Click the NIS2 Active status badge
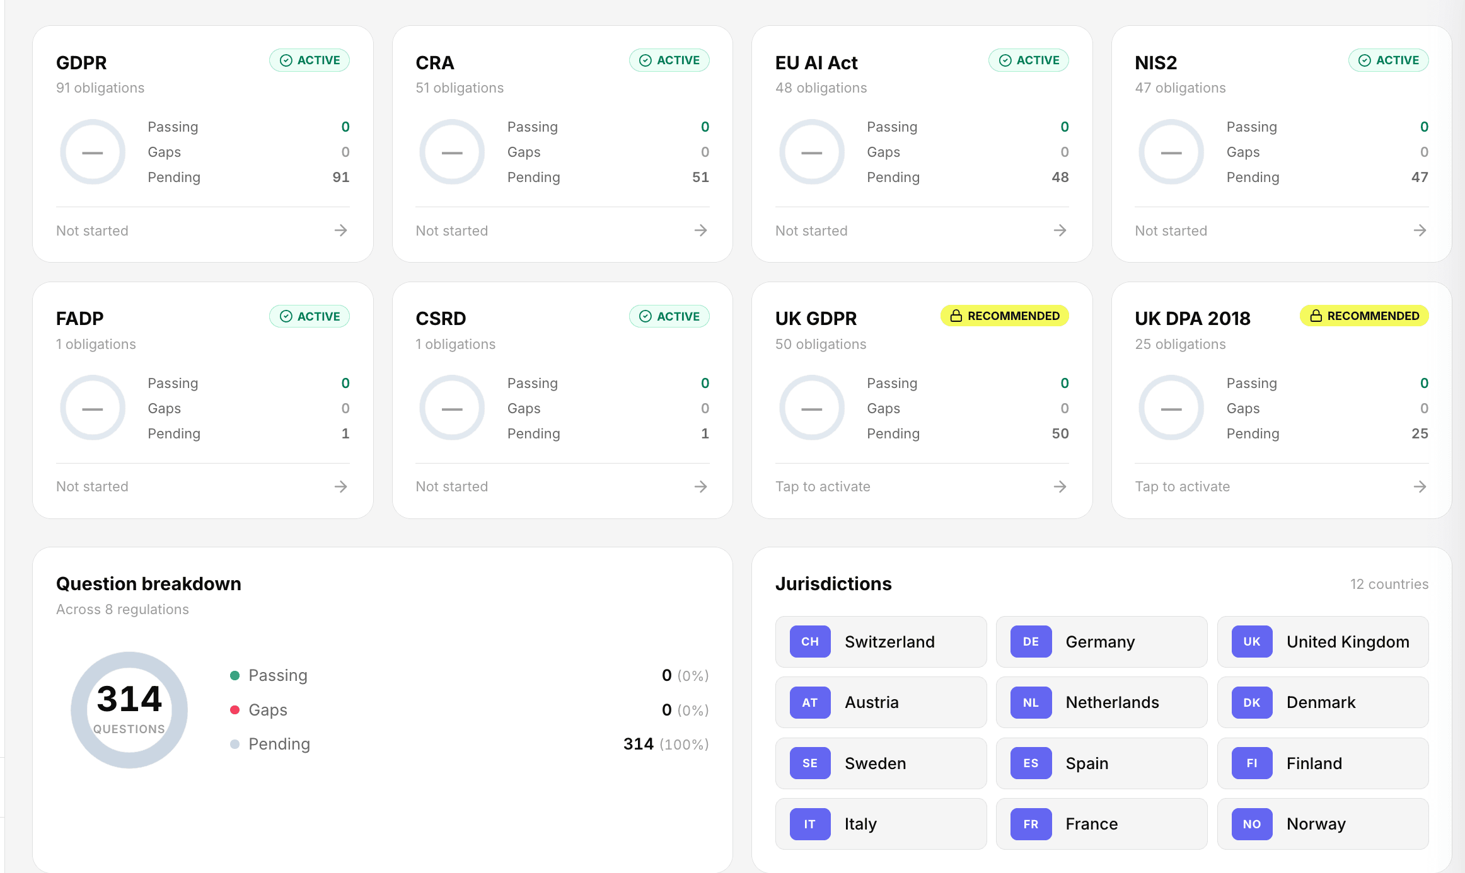 click(x=1388, y=60)
